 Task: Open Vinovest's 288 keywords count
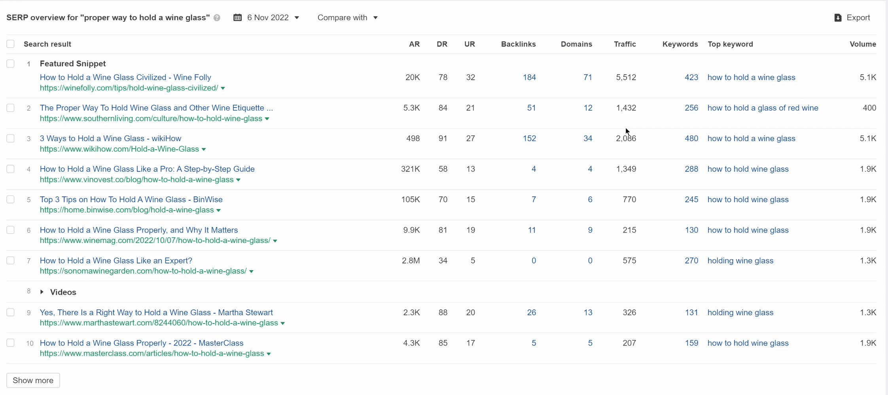[691, 169]
